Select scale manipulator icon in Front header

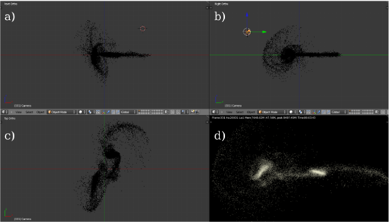pos(117,112)
